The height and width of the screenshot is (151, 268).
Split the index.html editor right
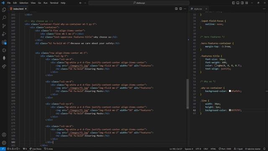tap(180, 9)
